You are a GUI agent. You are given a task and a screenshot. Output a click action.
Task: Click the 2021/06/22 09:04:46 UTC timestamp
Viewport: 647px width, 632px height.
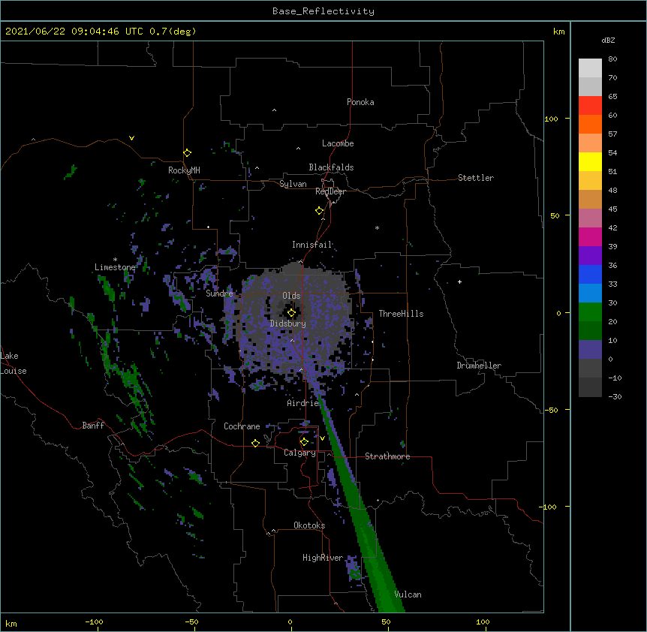(x=74, y=32)
